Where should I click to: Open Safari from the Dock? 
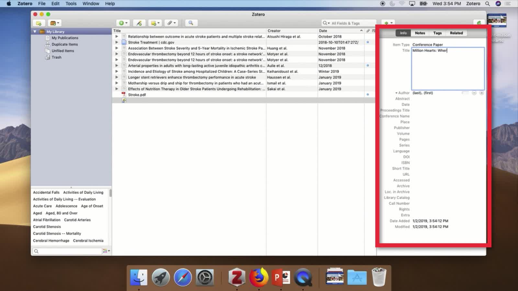[183, 277]
